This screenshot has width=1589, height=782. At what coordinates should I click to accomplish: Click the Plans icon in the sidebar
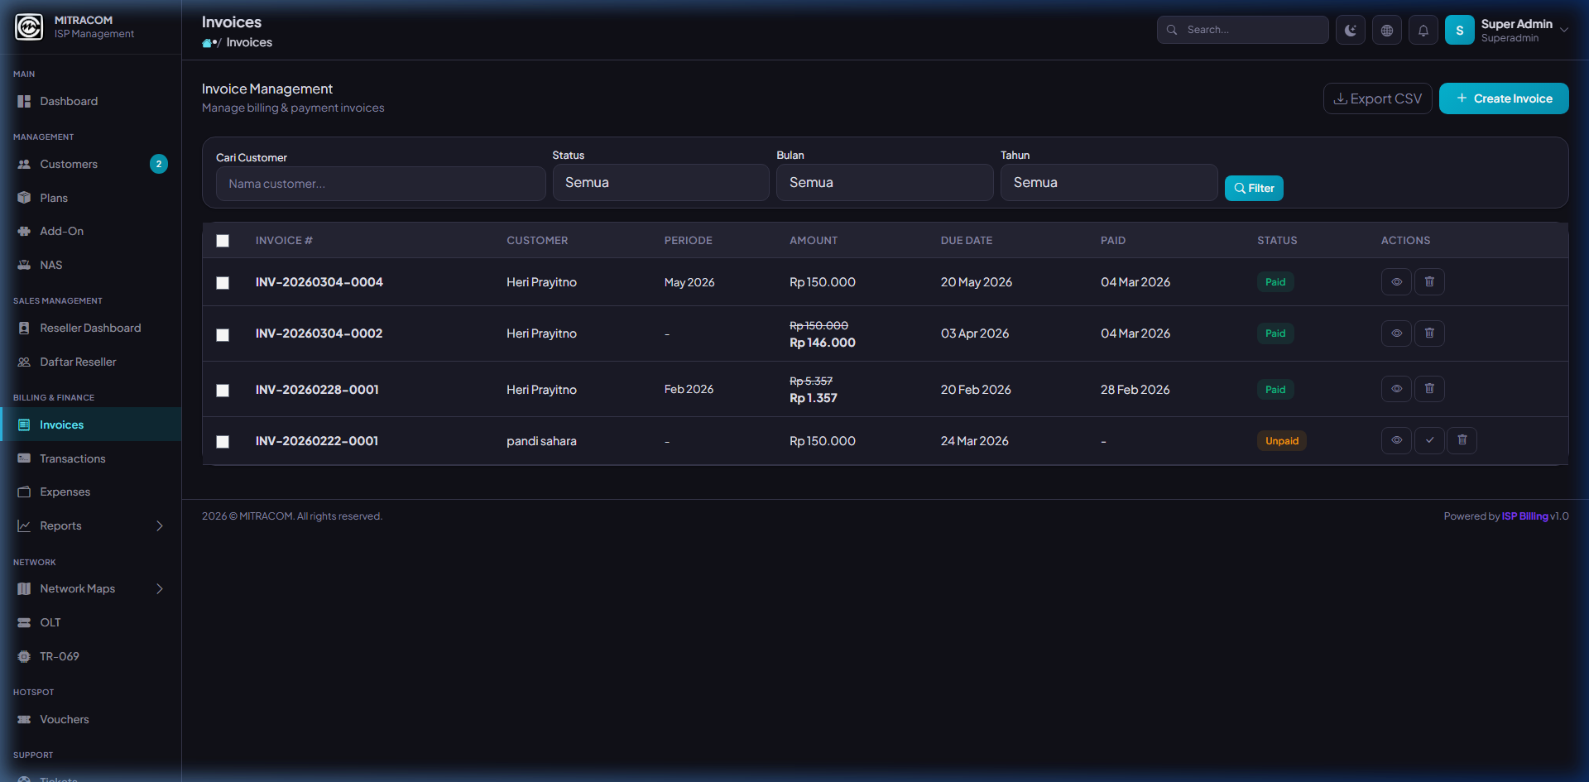click(x=26, y=198)
